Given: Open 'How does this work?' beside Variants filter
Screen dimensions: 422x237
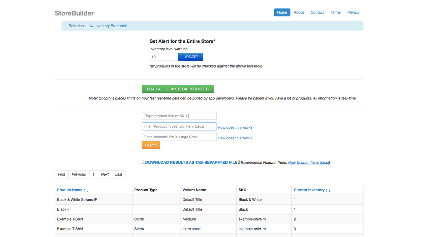Looking at the screenshot, I should tap(235, 138).
